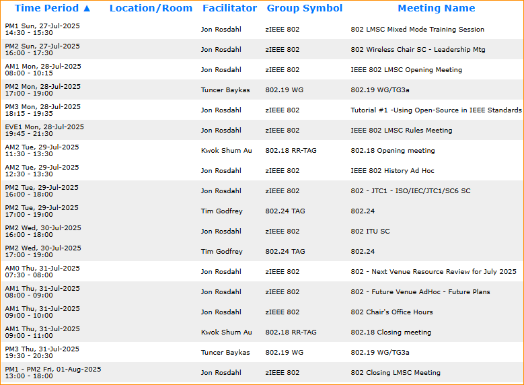Click '802.24' meeting name in Tue 29-Jul row
Viewport: 524px width, 385px height.
click(363, 211)
